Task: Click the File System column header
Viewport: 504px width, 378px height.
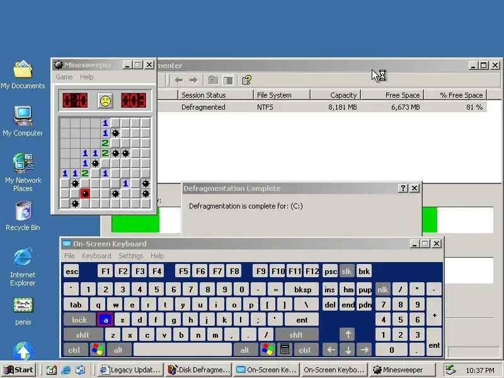Action: (282, 95)
